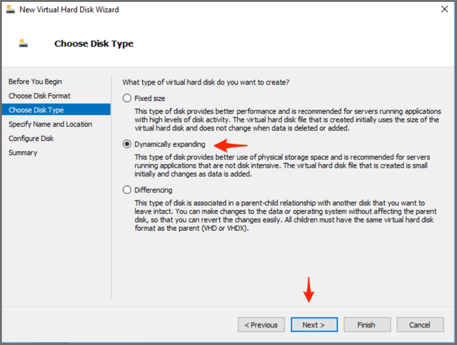The image size is (457, 345).
Task: Go to the Summary step
Action: coord(23,153)
